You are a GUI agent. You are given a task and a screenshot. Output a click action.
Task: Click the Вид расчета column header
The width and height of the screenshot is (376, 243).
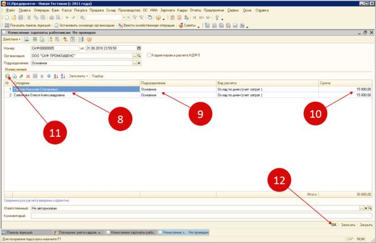pyautogui.click(x=268, y=83)
